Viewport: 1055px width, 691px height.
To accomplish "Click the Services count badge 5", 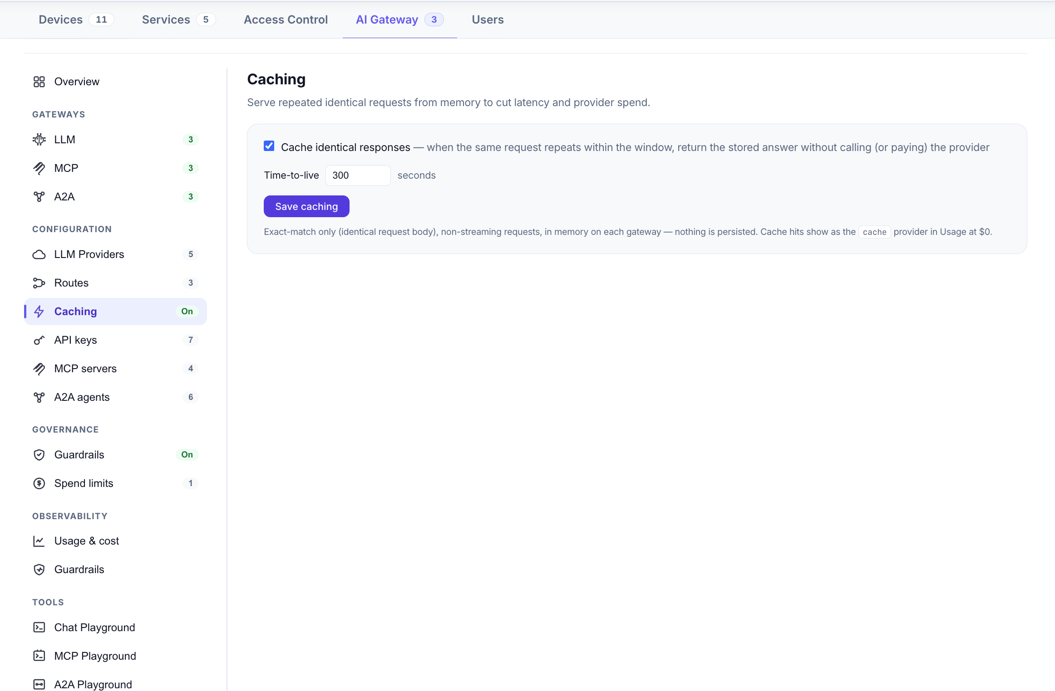I will click(206, 19).
